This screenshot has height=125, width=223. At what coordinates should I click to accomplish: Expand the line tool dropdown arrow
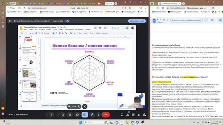pyautogui.click(x=68, y=33)
